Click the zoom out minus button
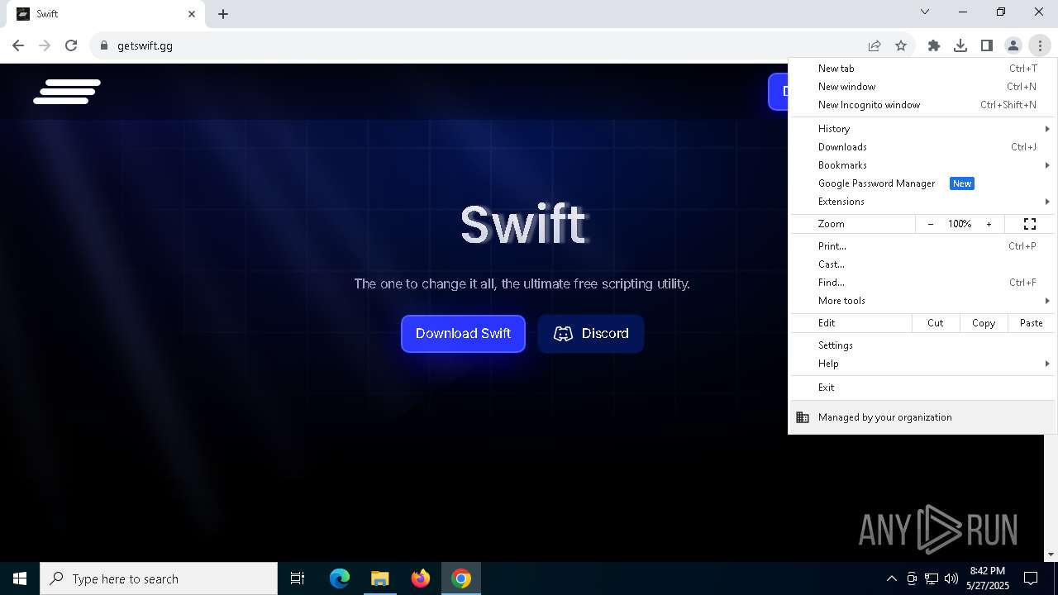 931,224
